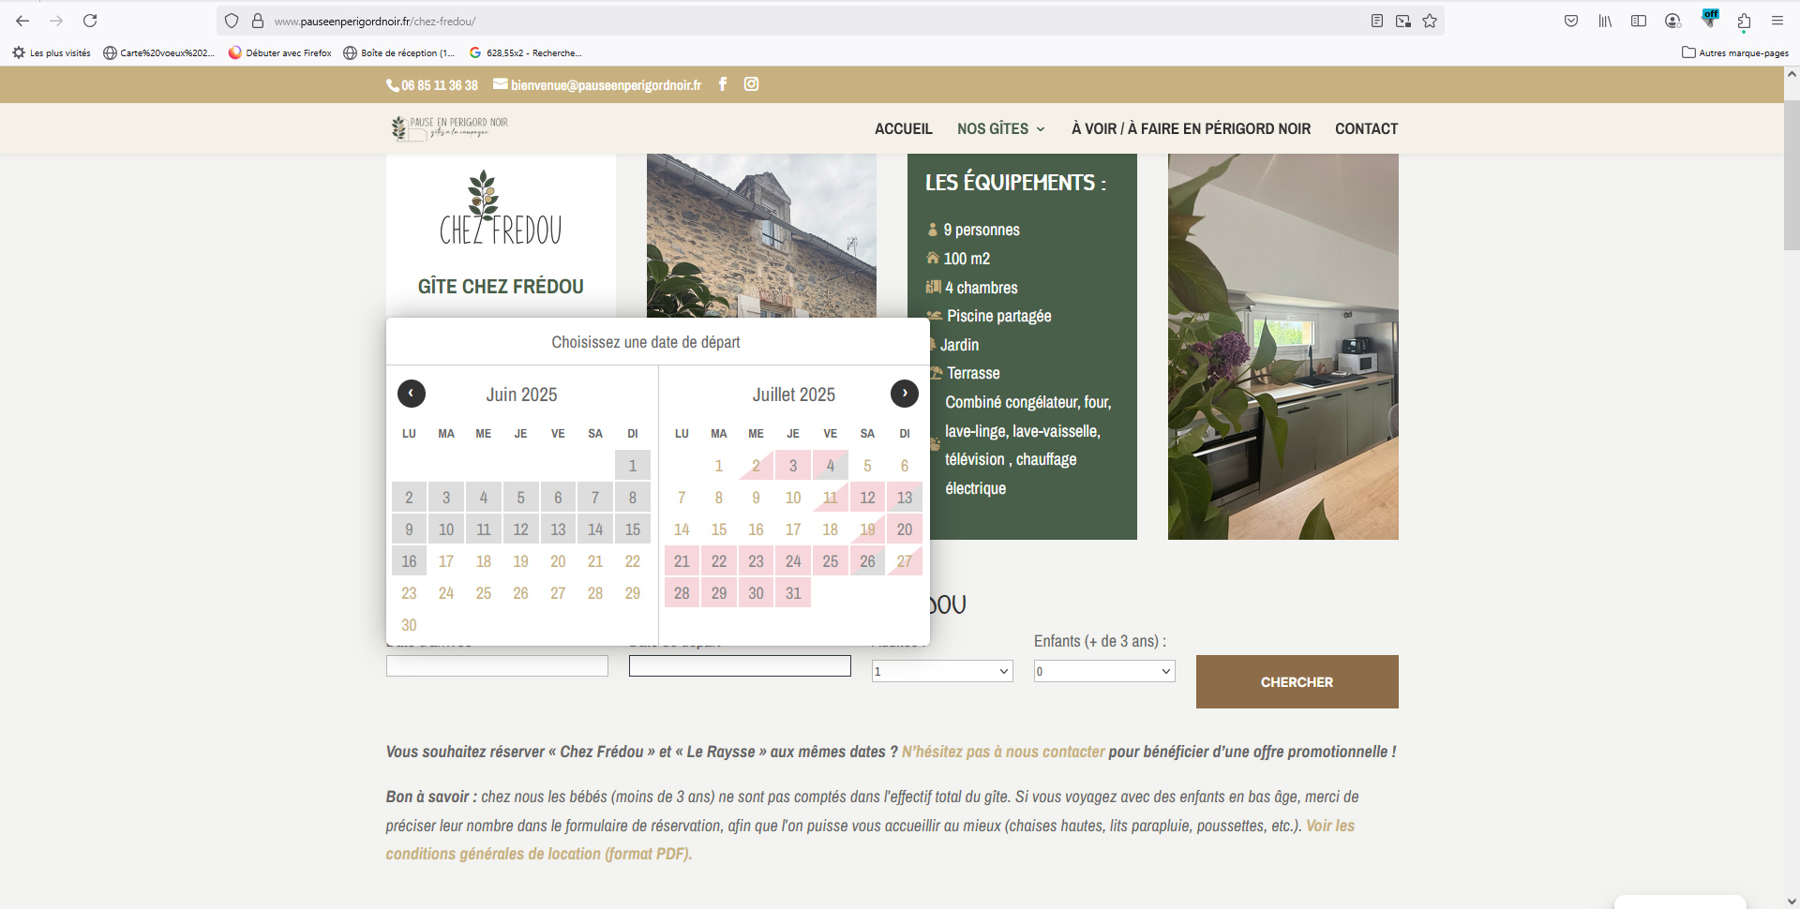Select 16 Juillet 2025 in calendar
Screen dimensions: 1800x909
point(757,529)
